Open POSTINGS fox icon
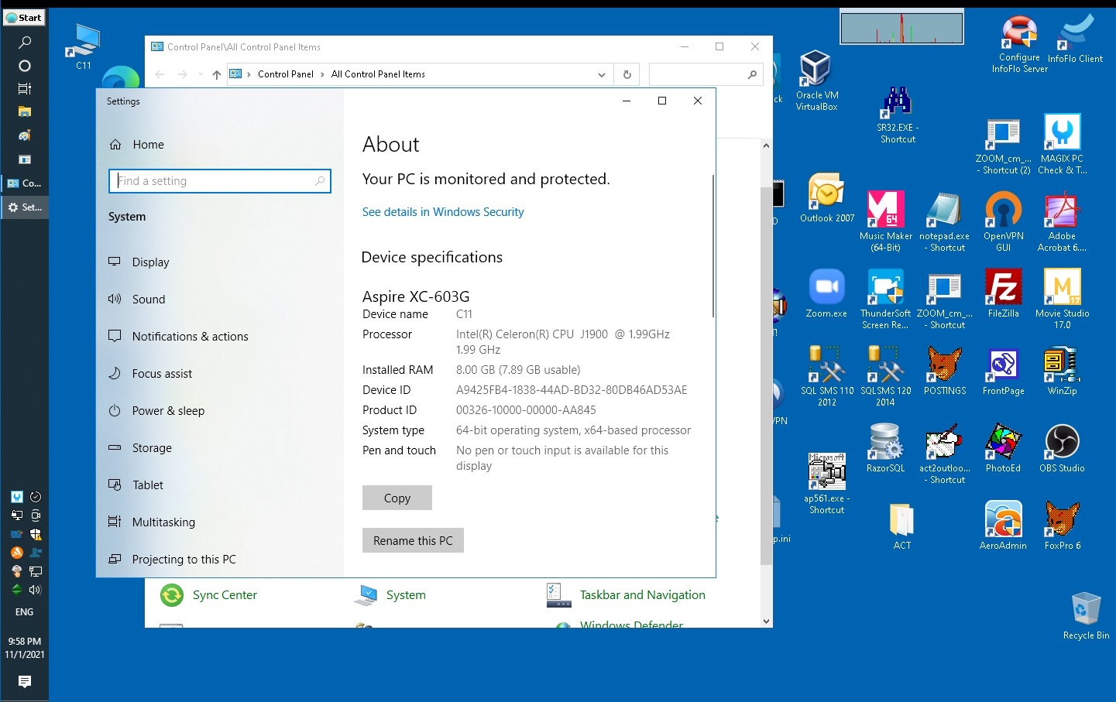1116x702 pixels. [944, 371]
